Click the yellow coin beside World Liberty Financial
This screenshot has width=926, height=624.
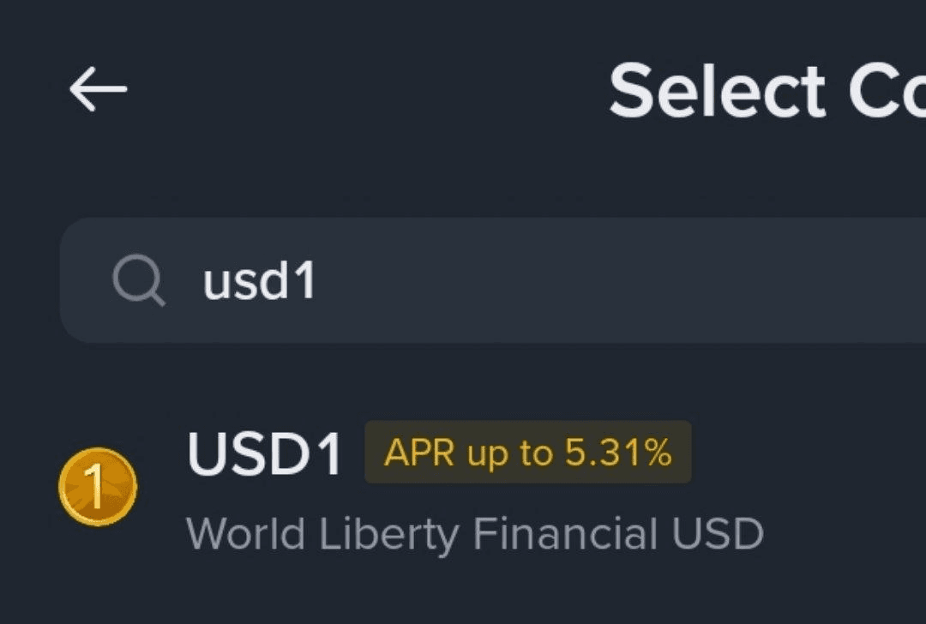pyautogui.click(x=97, y=487)
